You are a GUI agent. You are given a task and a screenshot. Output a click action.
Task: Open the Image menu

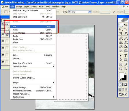click(x=19, y=7)
